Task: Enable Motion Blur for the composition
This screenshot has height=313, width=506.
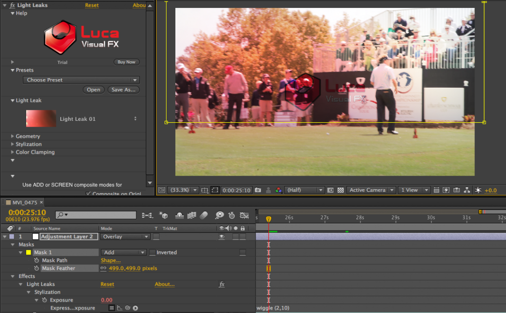Action: [204, 215]
